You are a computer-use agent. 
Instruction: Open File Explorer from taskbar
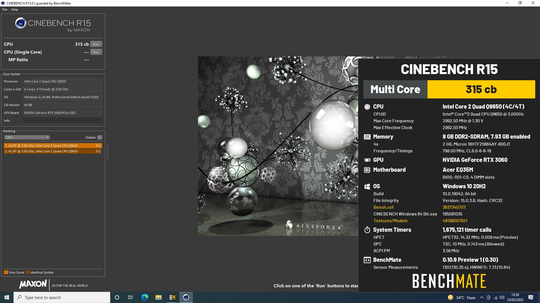point(158,297)
